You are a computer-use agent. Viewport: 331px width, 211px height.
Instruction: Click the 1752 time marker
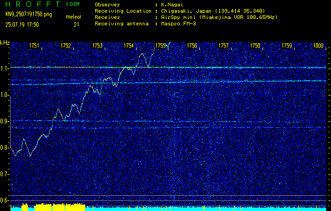(x=66, y=45)
